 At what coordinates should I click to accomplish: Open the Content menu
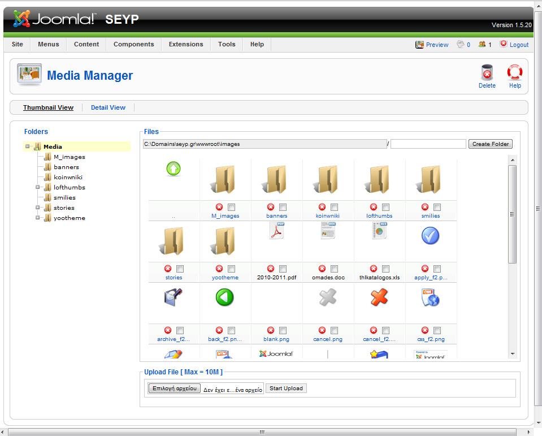tap(86, 44)
